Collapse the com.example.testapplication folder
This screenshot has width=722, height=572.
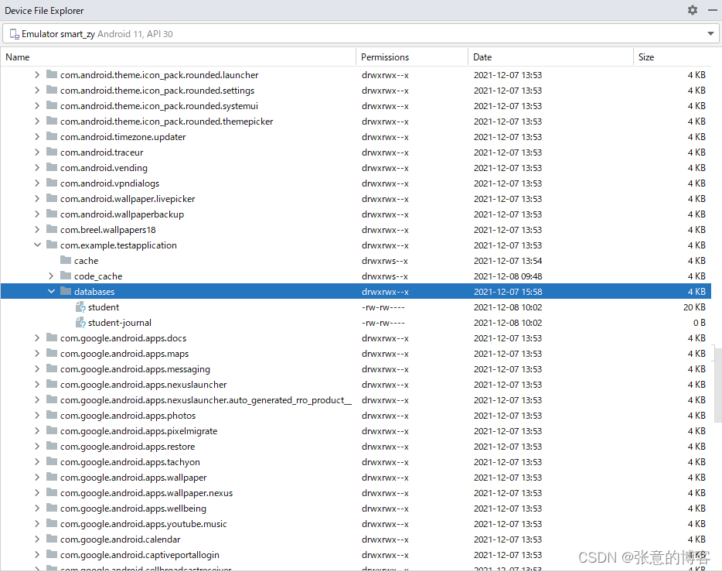tap(37, 245)
